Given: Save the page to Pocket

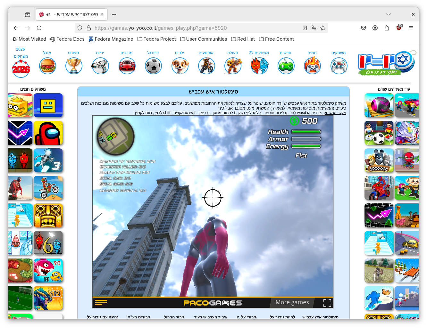Looking at the screenshot, I should click(x=364, y=28).
